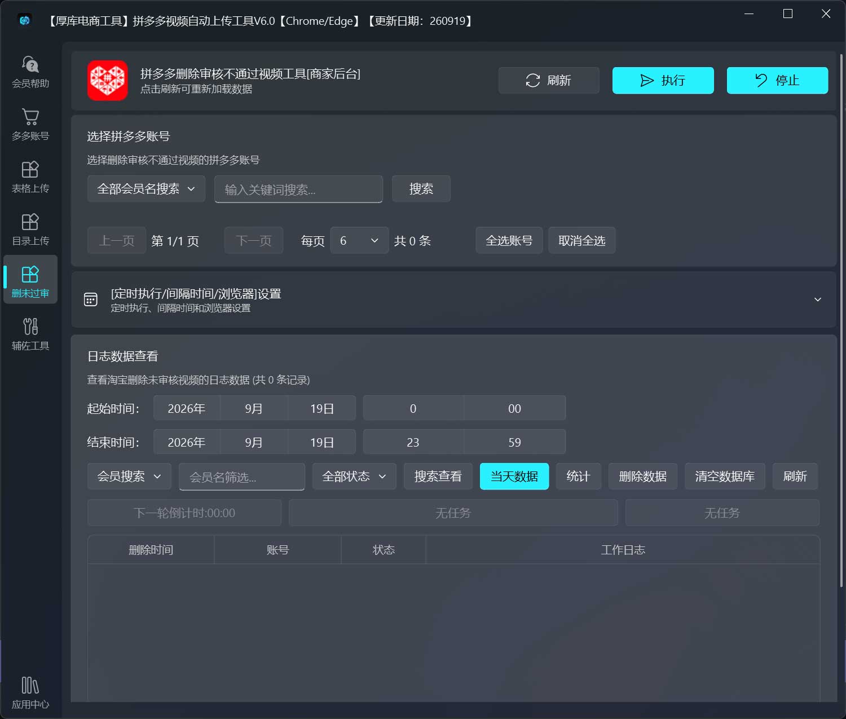Click 全选账号 to select all accounts
846x719 pixels.
509,241
